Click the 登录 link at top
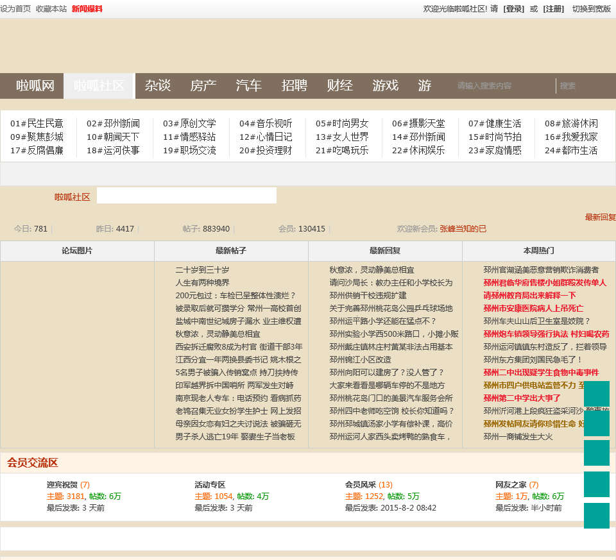Viewport: 616px width, 560px height. coord(513,9)
